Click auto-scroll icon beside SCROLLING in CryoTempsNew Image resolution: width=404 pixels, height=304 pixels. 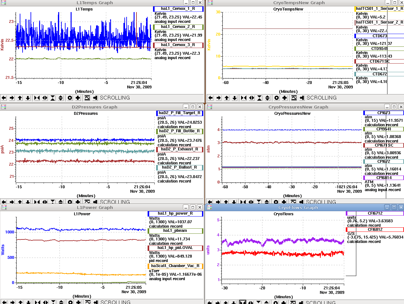pos(302,98)
